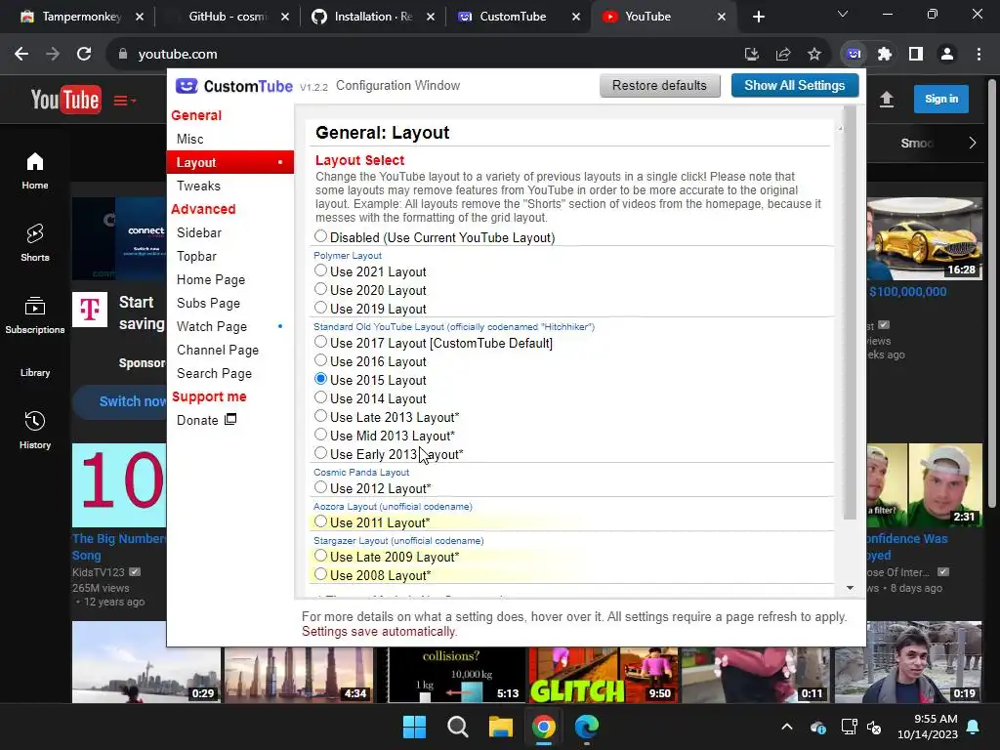Click the share page icon in address bar
Screen dimensions: 1000x750
click(x=783, y=55)
